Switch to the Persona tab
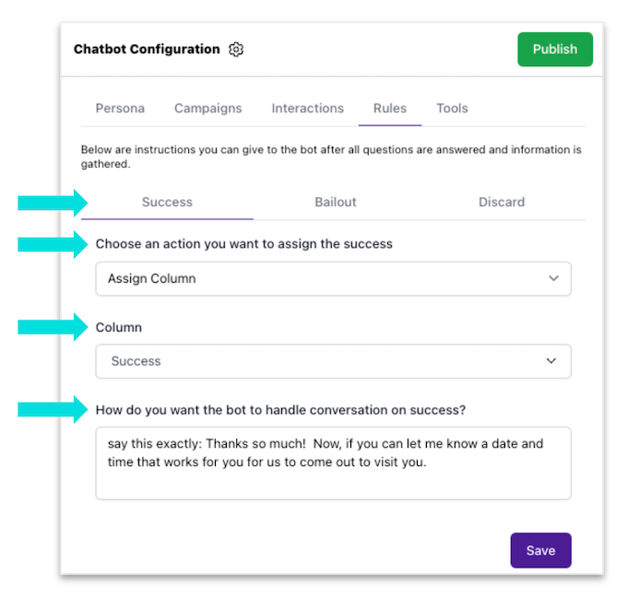This screenshot has width=627, height=596. (120, 109)
